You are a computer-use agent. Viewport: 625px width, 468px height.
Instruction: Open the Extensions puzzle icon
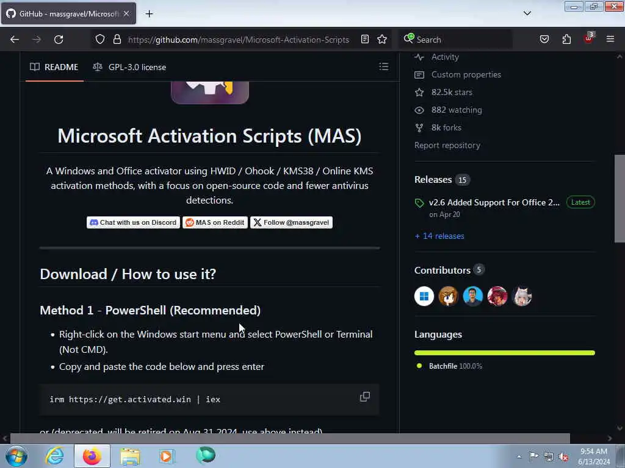point(566,39)
